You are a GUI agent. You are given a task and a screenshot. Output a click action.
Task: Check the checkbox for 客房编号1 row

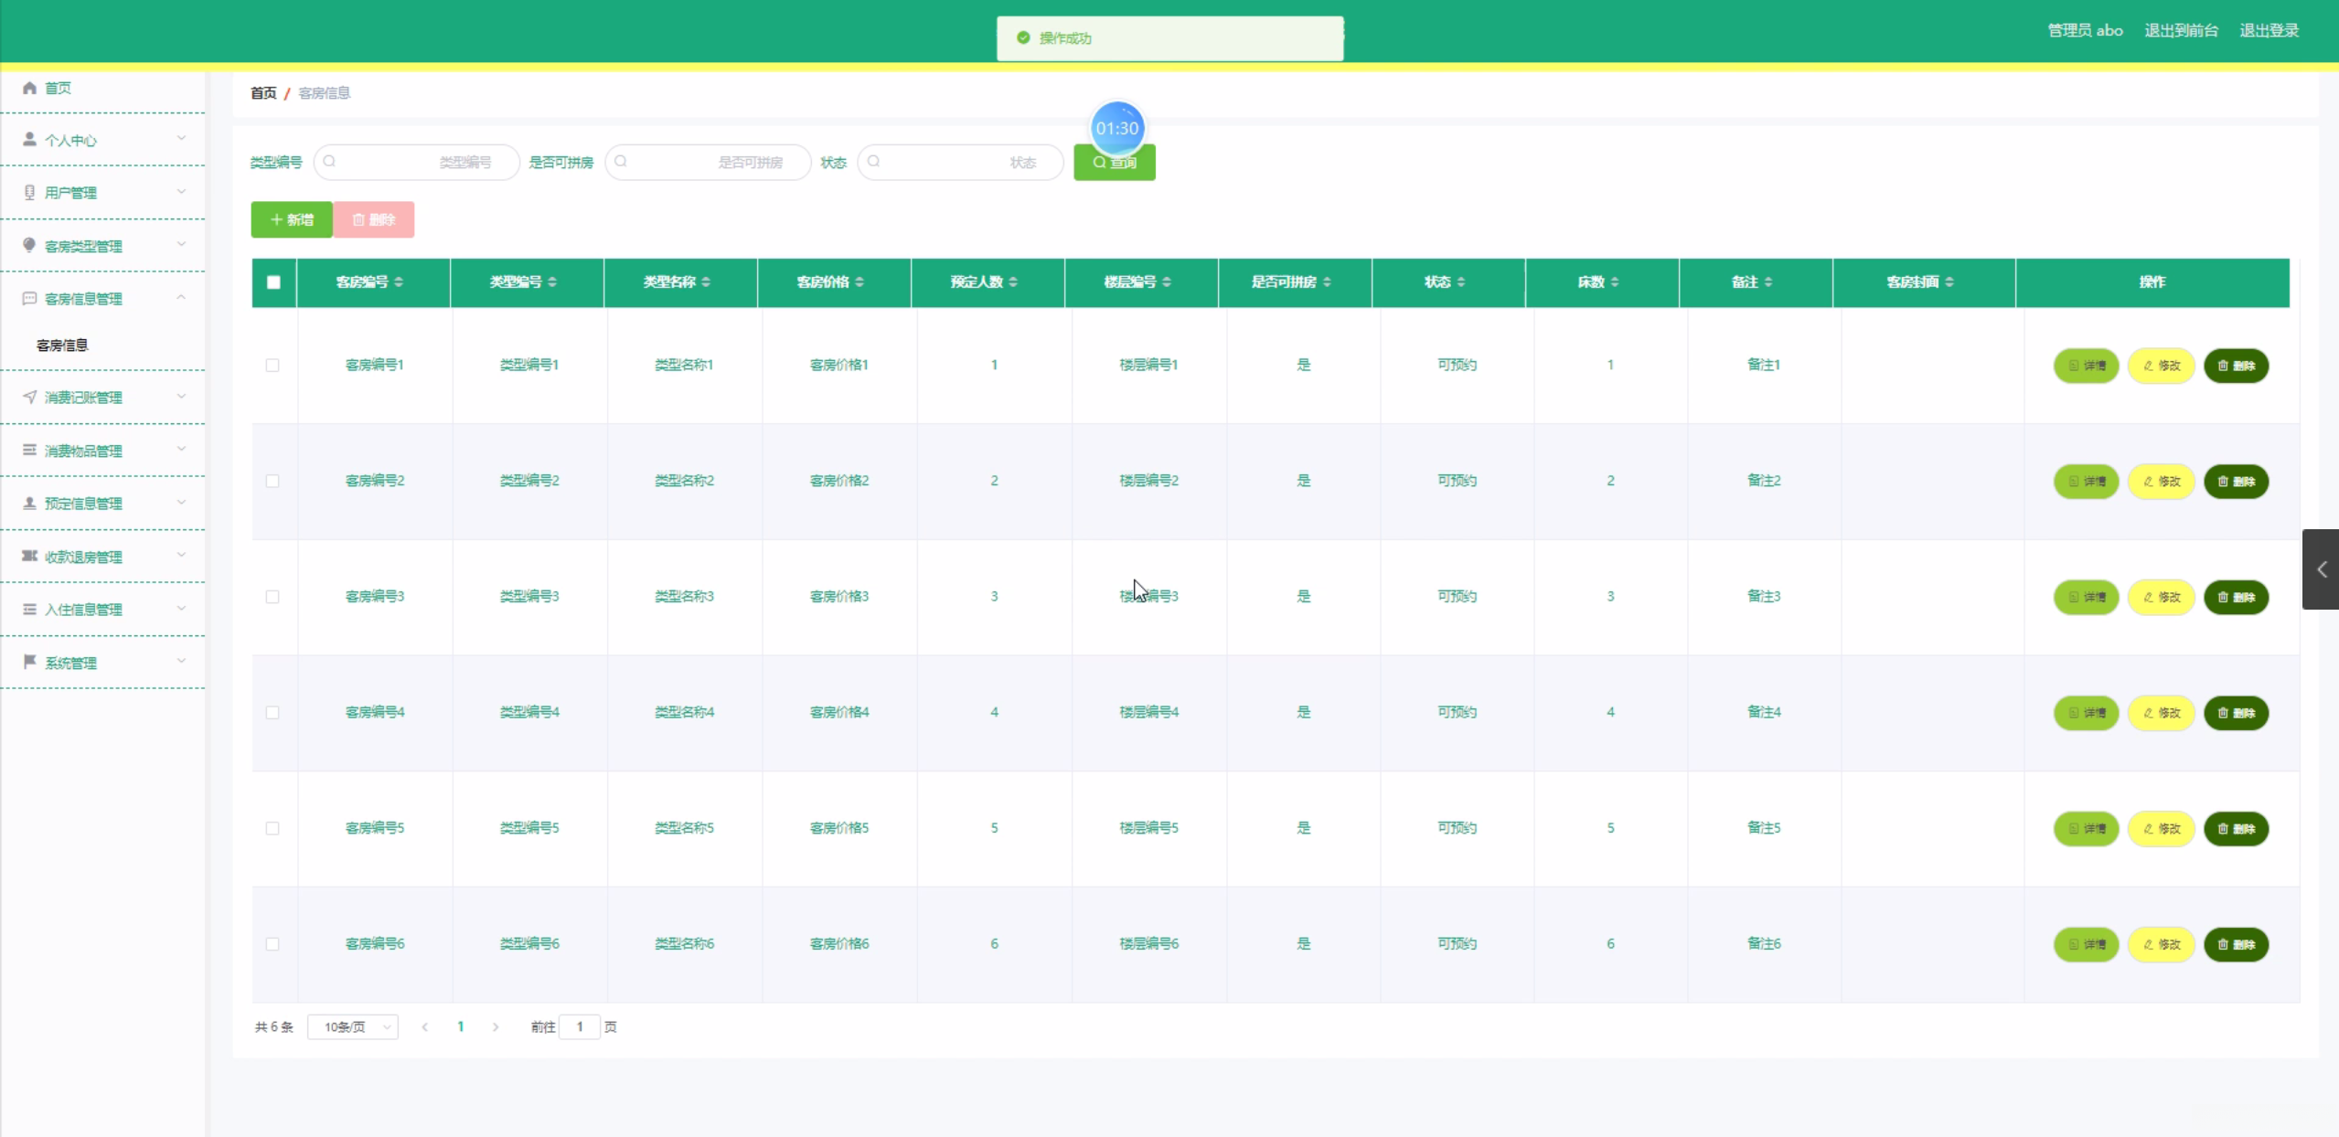coord(272,366)
